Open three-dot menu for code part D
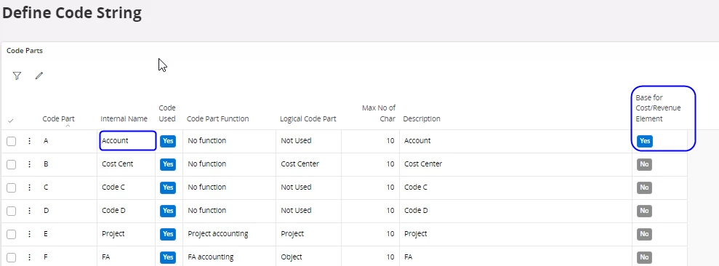The image size is (719, 266). 29,211
